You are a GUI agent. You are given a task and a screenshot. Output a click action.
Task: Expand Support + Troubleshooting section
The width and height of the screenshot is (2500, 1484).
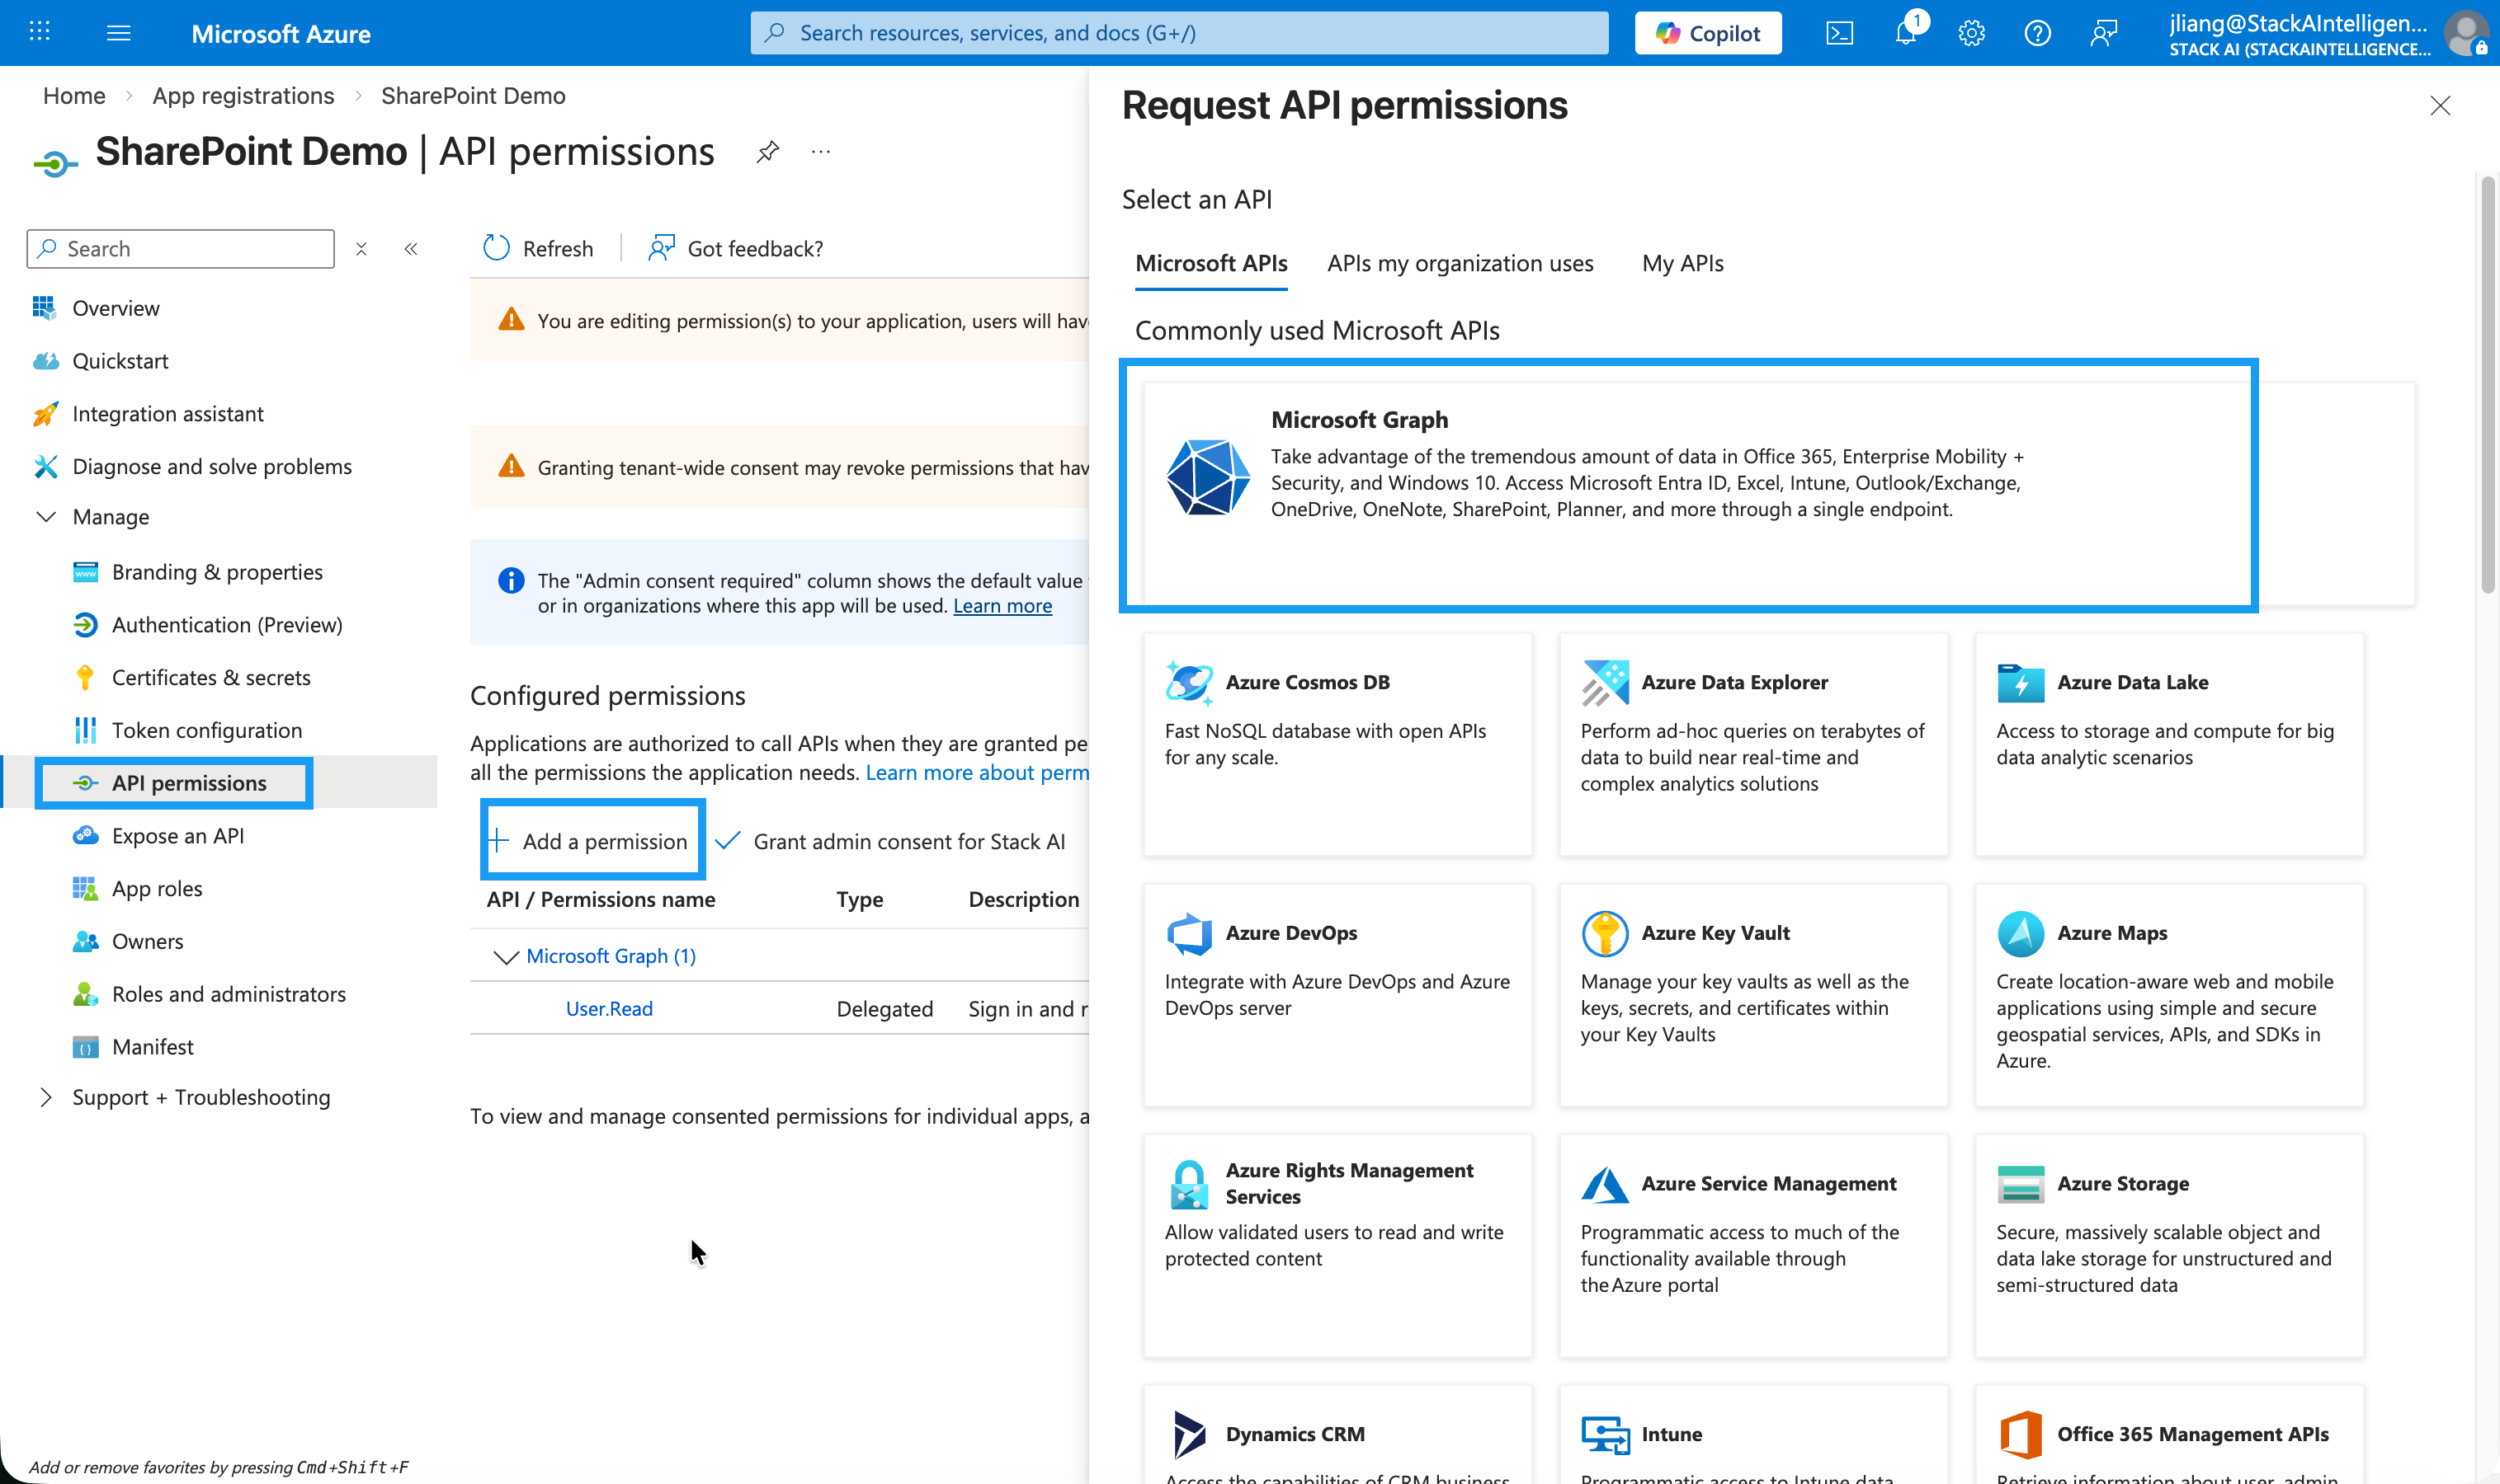[46, 1097]
